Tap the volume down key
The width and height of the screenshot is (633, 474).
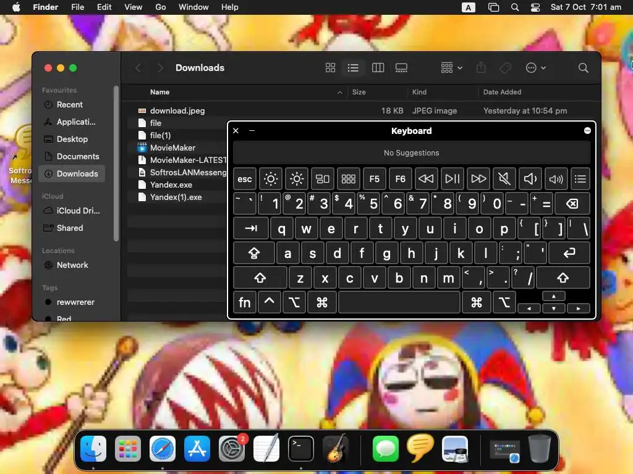pos(530,179)
